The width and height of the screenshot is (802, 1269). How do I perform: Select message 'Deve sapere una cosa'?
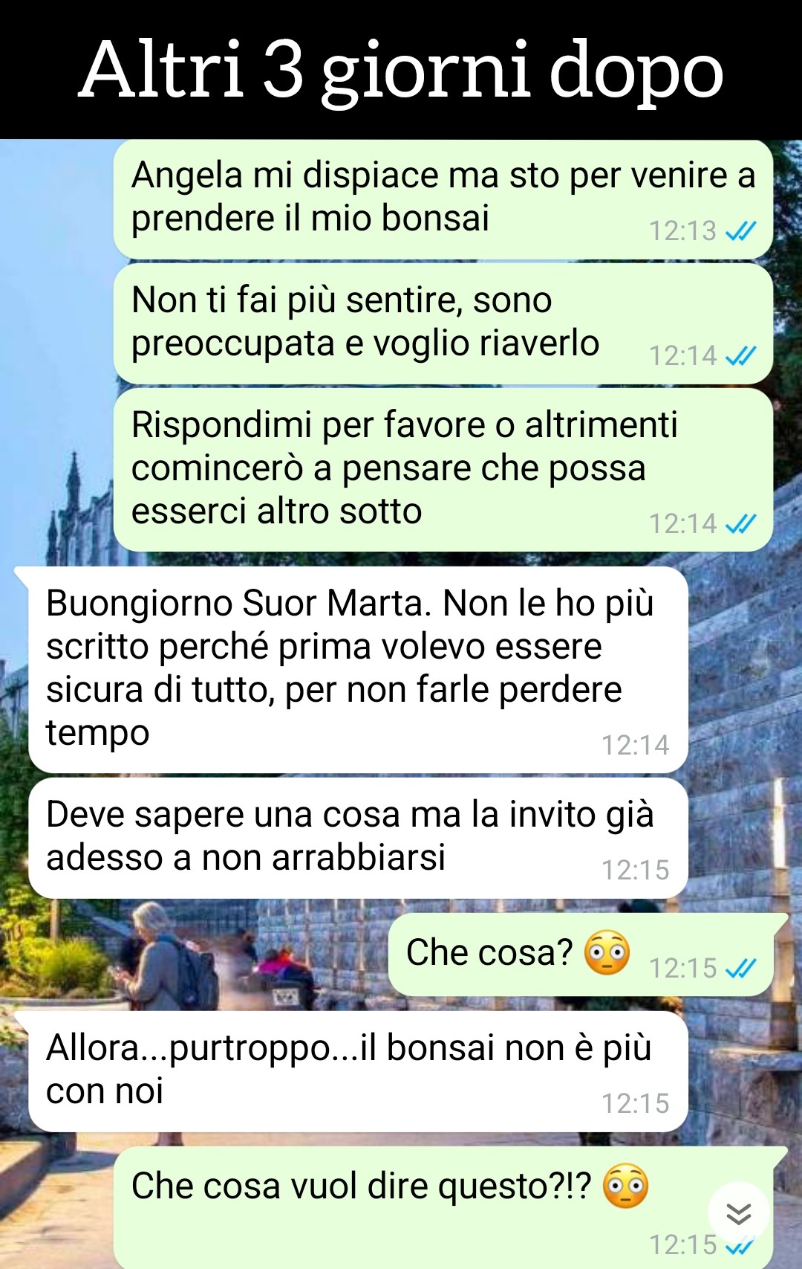tap(358, 838)
